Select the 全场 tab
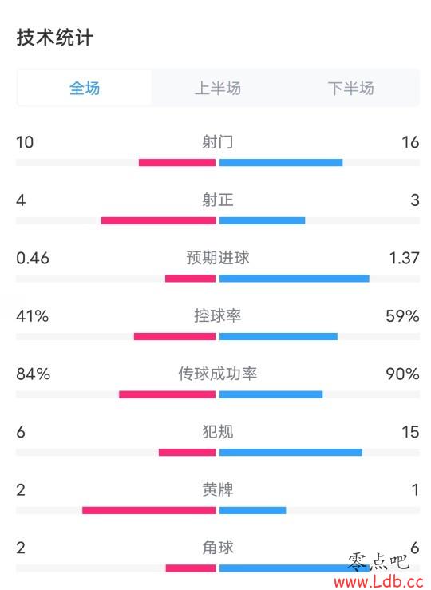This screenshot has width=431, height=590. coord(85,88)
